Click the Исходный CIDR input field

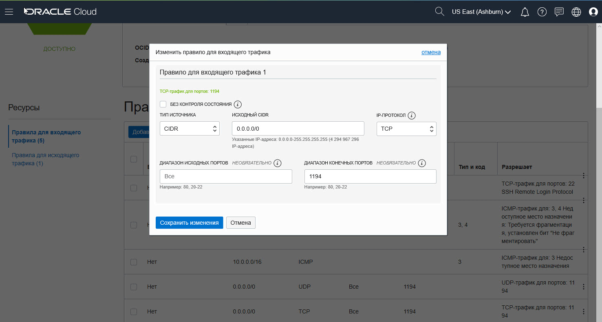click(x=298, y=129)
